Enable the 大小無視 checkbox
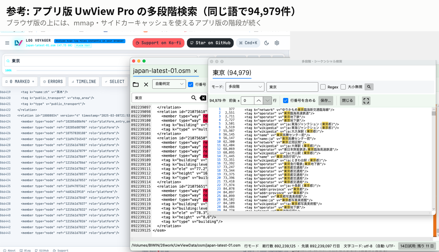439x252 pixels. pos(343,87)
